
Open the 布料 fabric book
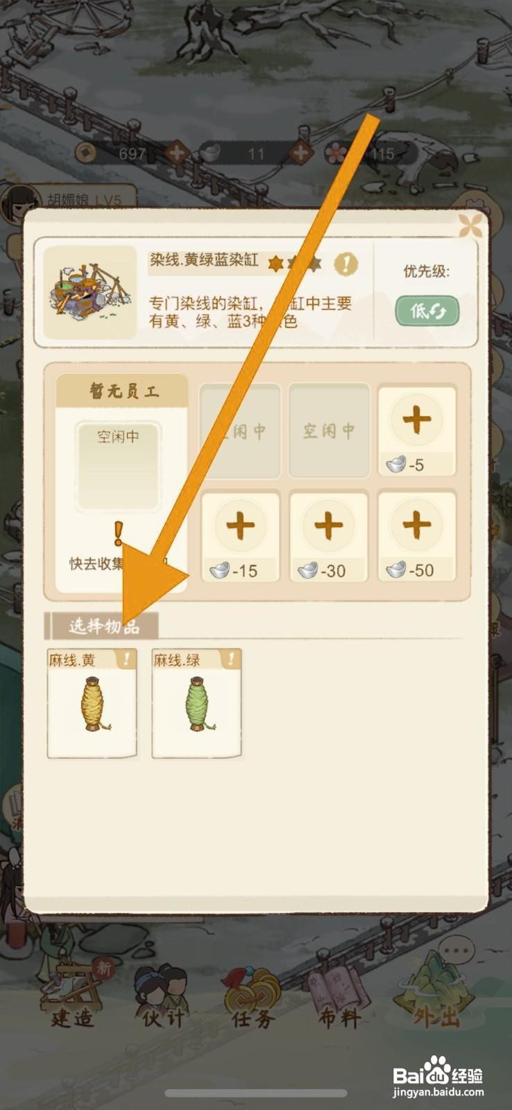click(x=340, y=998)
